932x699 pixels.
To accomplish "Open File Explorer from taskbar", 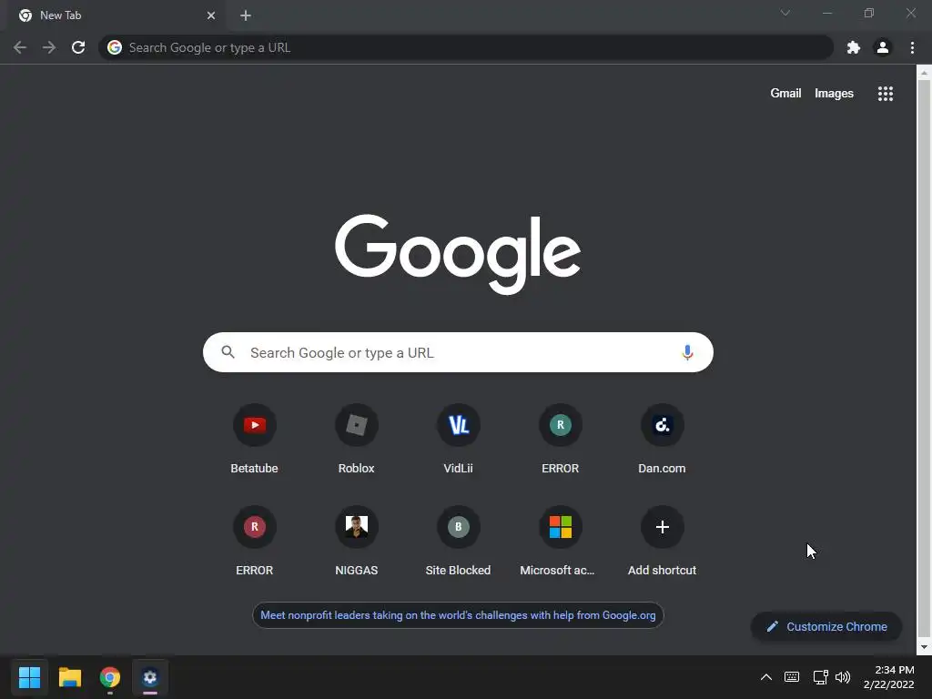I will pos(69,677).
